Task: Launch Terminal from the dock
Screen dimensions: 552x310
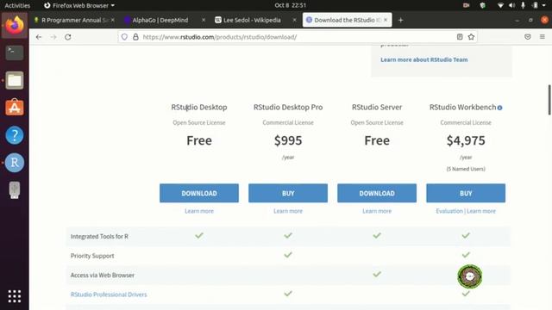Action: [15, 53]
